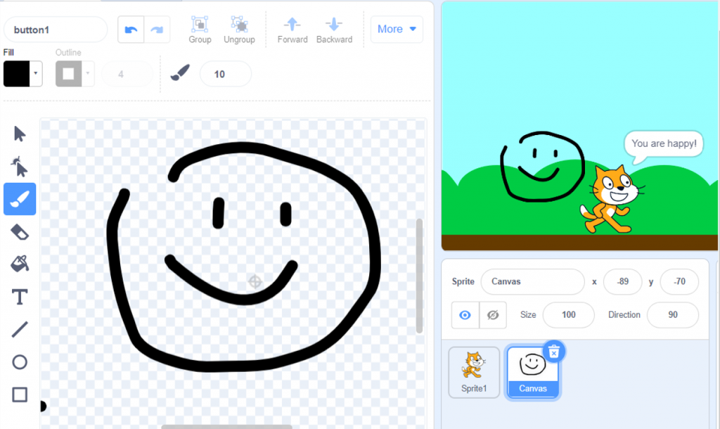Group selected shapes
Viewport: 720px width, 429px height.
(200, 30)
